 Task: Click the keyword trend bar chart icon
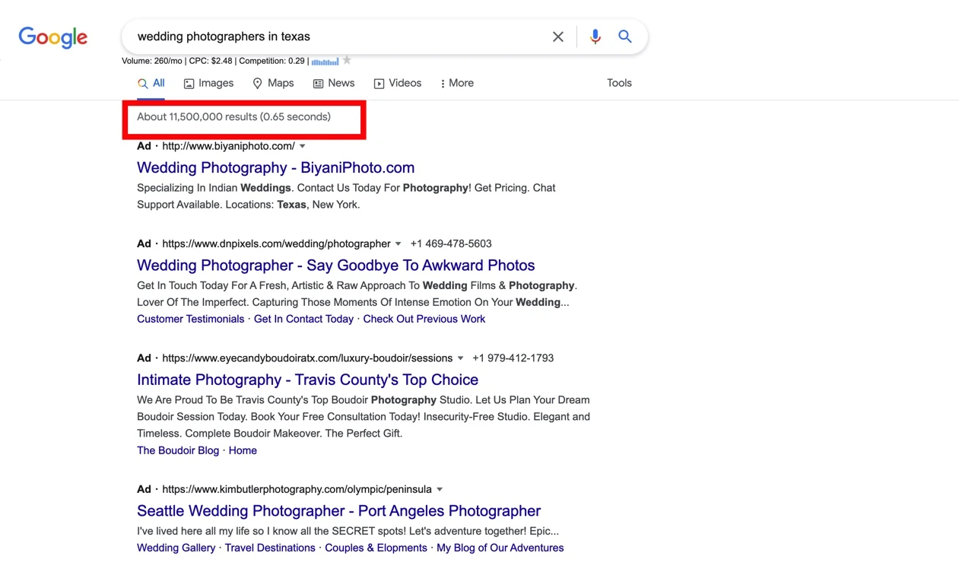[x=325, y=61]
